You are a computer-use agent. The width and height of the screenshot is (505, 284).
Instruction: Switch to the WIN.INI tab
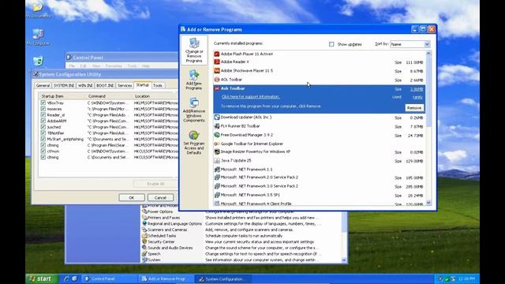click(x=85, y=86)
